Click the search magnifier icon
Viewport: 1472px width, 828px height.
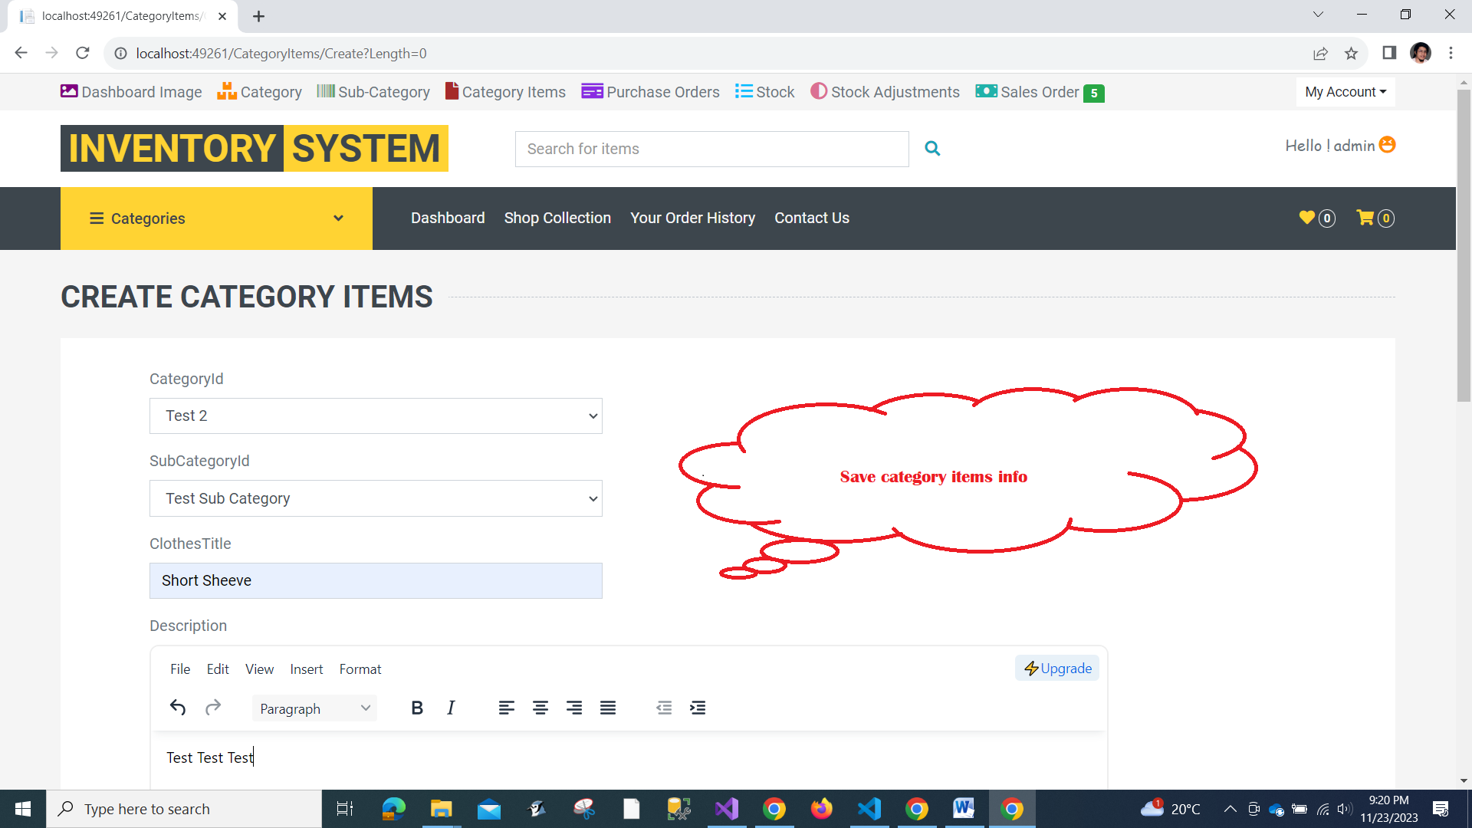coord(932,149)
